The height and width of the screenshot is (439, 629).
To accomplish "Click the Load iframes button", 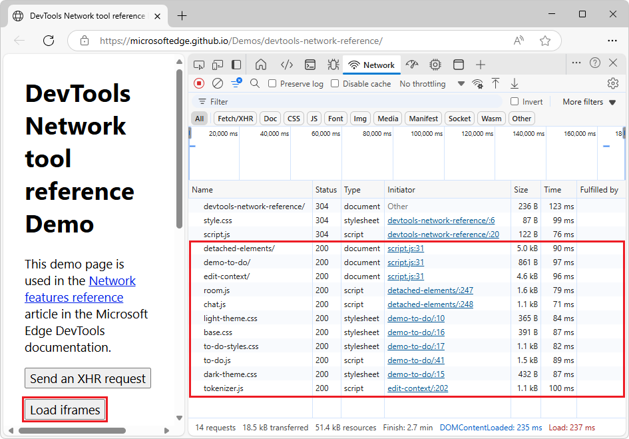I will coord(64,410).
